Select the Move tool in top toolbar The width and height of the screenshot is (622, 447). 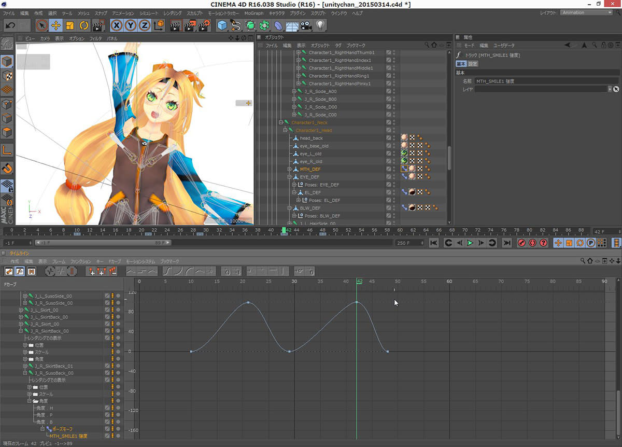56,25
